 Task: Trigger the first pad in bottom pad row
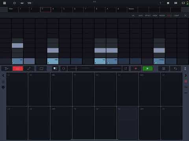point(17,123)
